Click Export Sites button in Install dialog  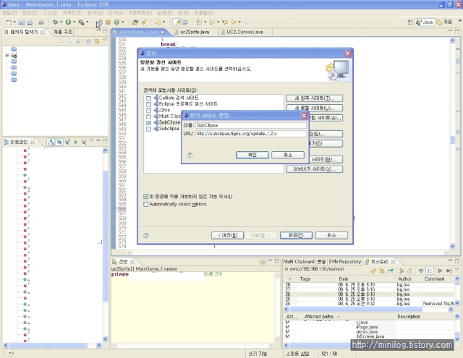[315, 169]
